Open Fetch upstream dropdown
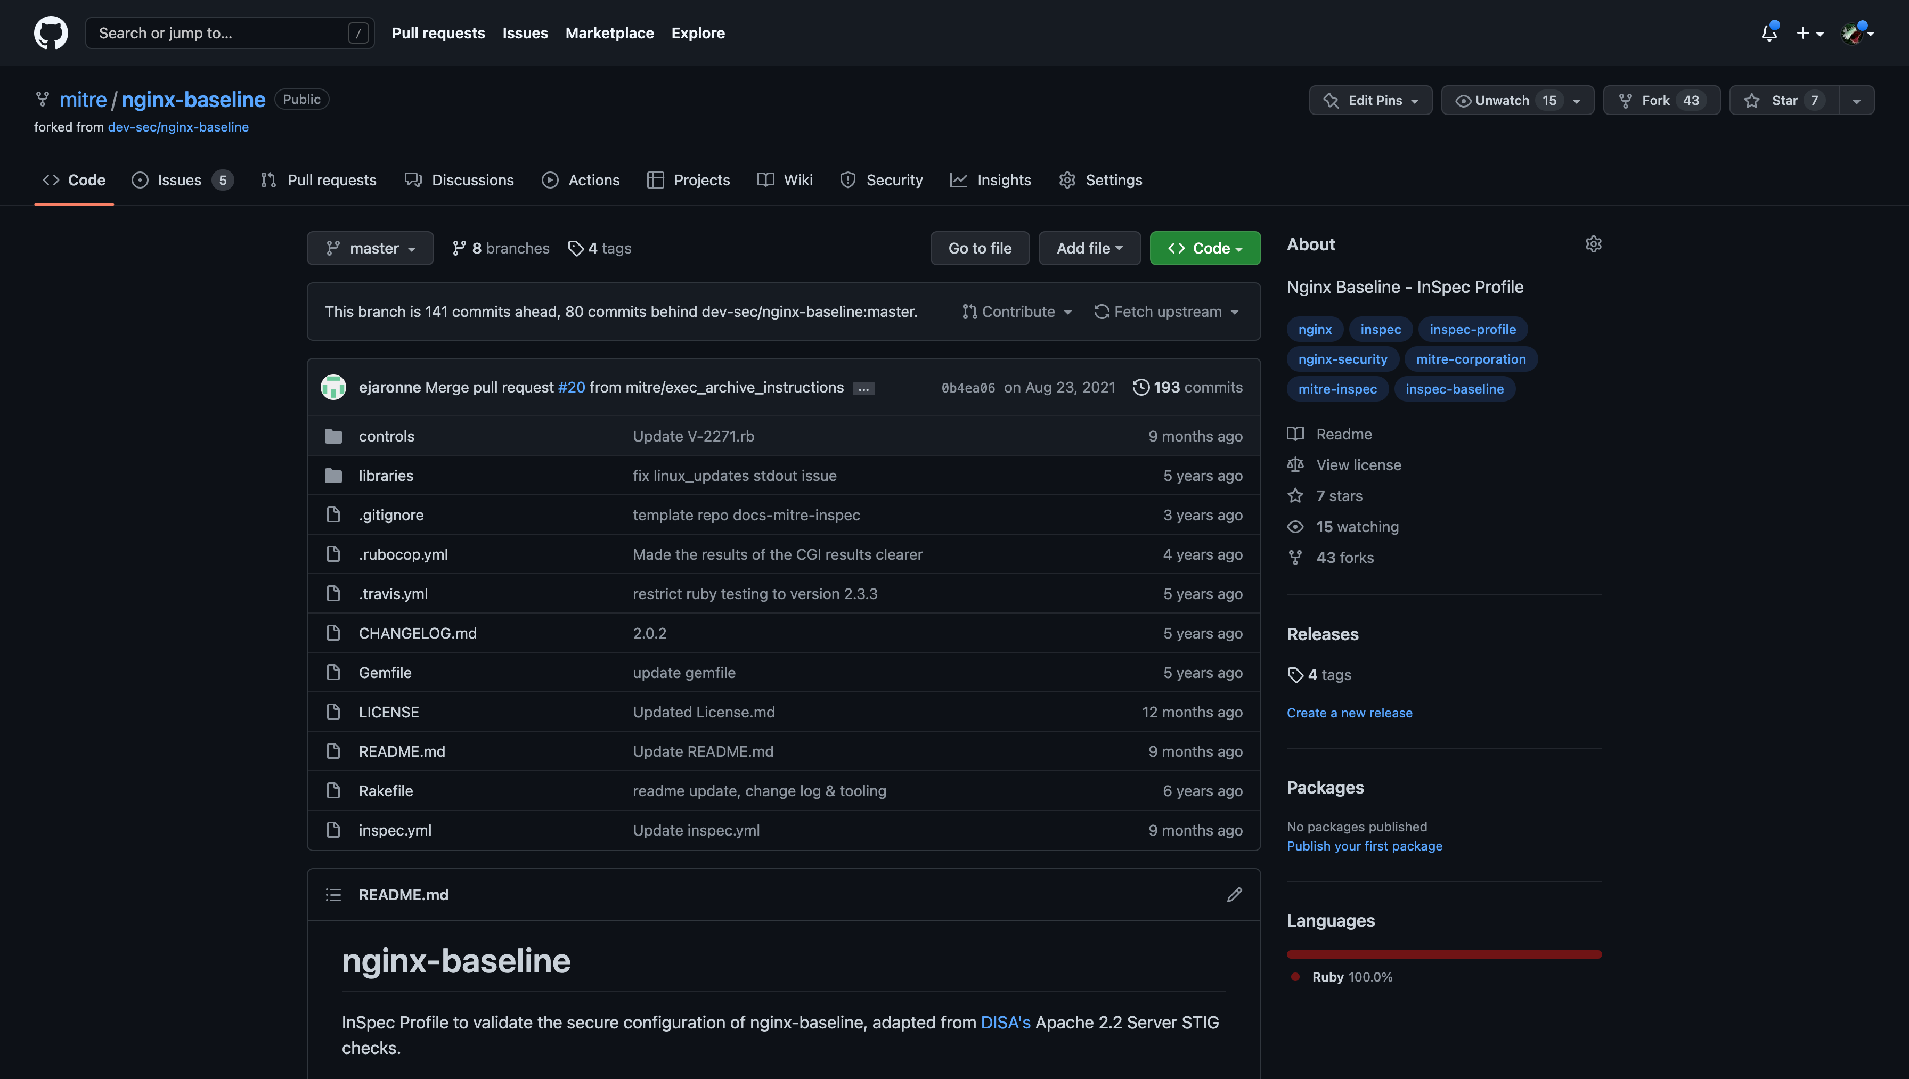The height and width of the screenshot is (1079, 1909). [1166, 312]
